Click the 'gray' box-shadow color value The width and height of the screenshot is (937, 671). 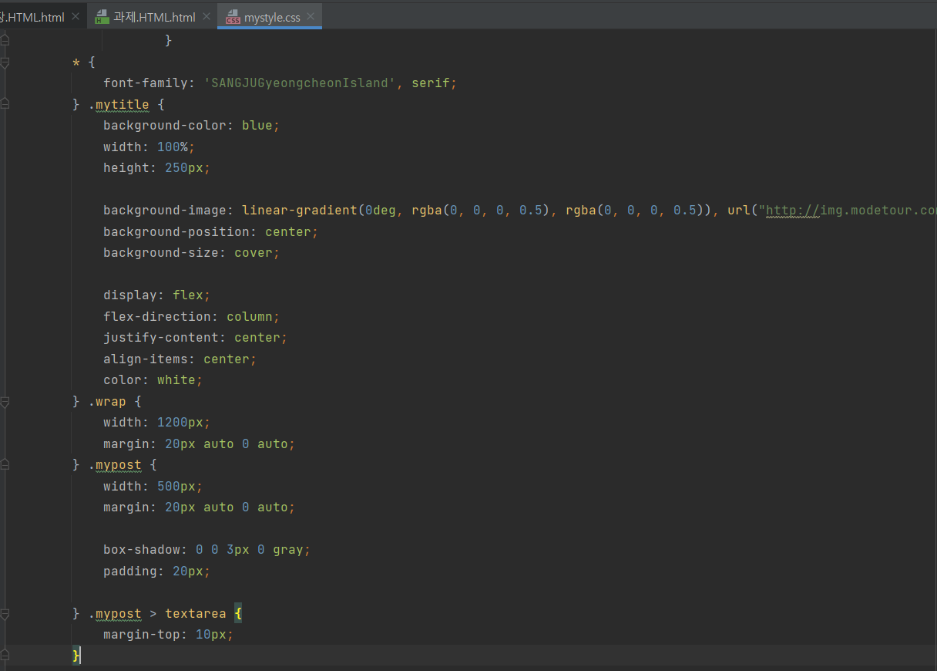coord(288,550)
